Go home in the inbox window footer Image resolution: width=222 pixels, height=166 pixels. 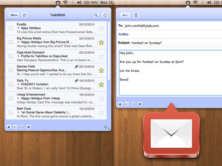coord(9,127)
